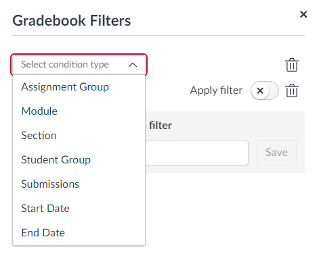This screenshot has height=262, width=319.
Task: Click the Select condition type combo box
Action: pos(79,65)
